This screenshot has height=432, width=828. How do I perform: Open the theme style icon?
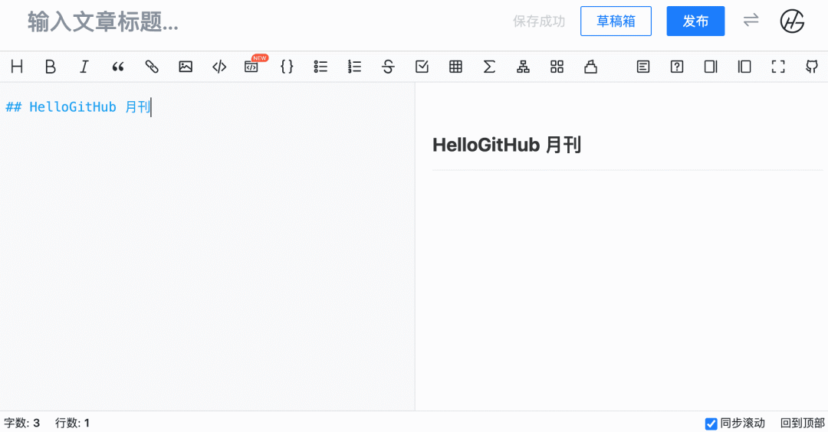point(591,67)
